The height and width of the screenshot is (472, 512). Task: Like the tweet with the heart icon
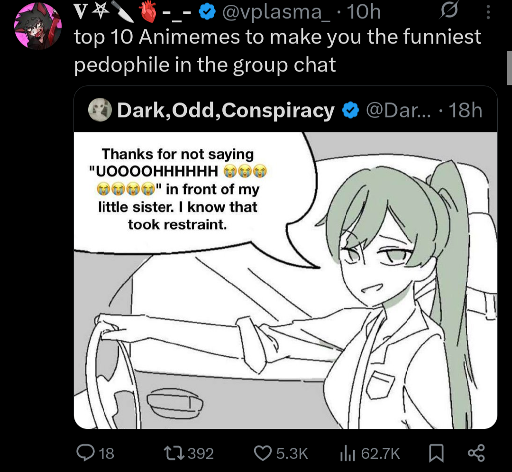coord(263,453)
